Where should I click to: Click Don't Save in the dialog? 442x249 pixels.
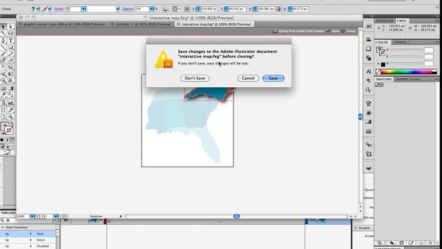[x=195, y=78]
